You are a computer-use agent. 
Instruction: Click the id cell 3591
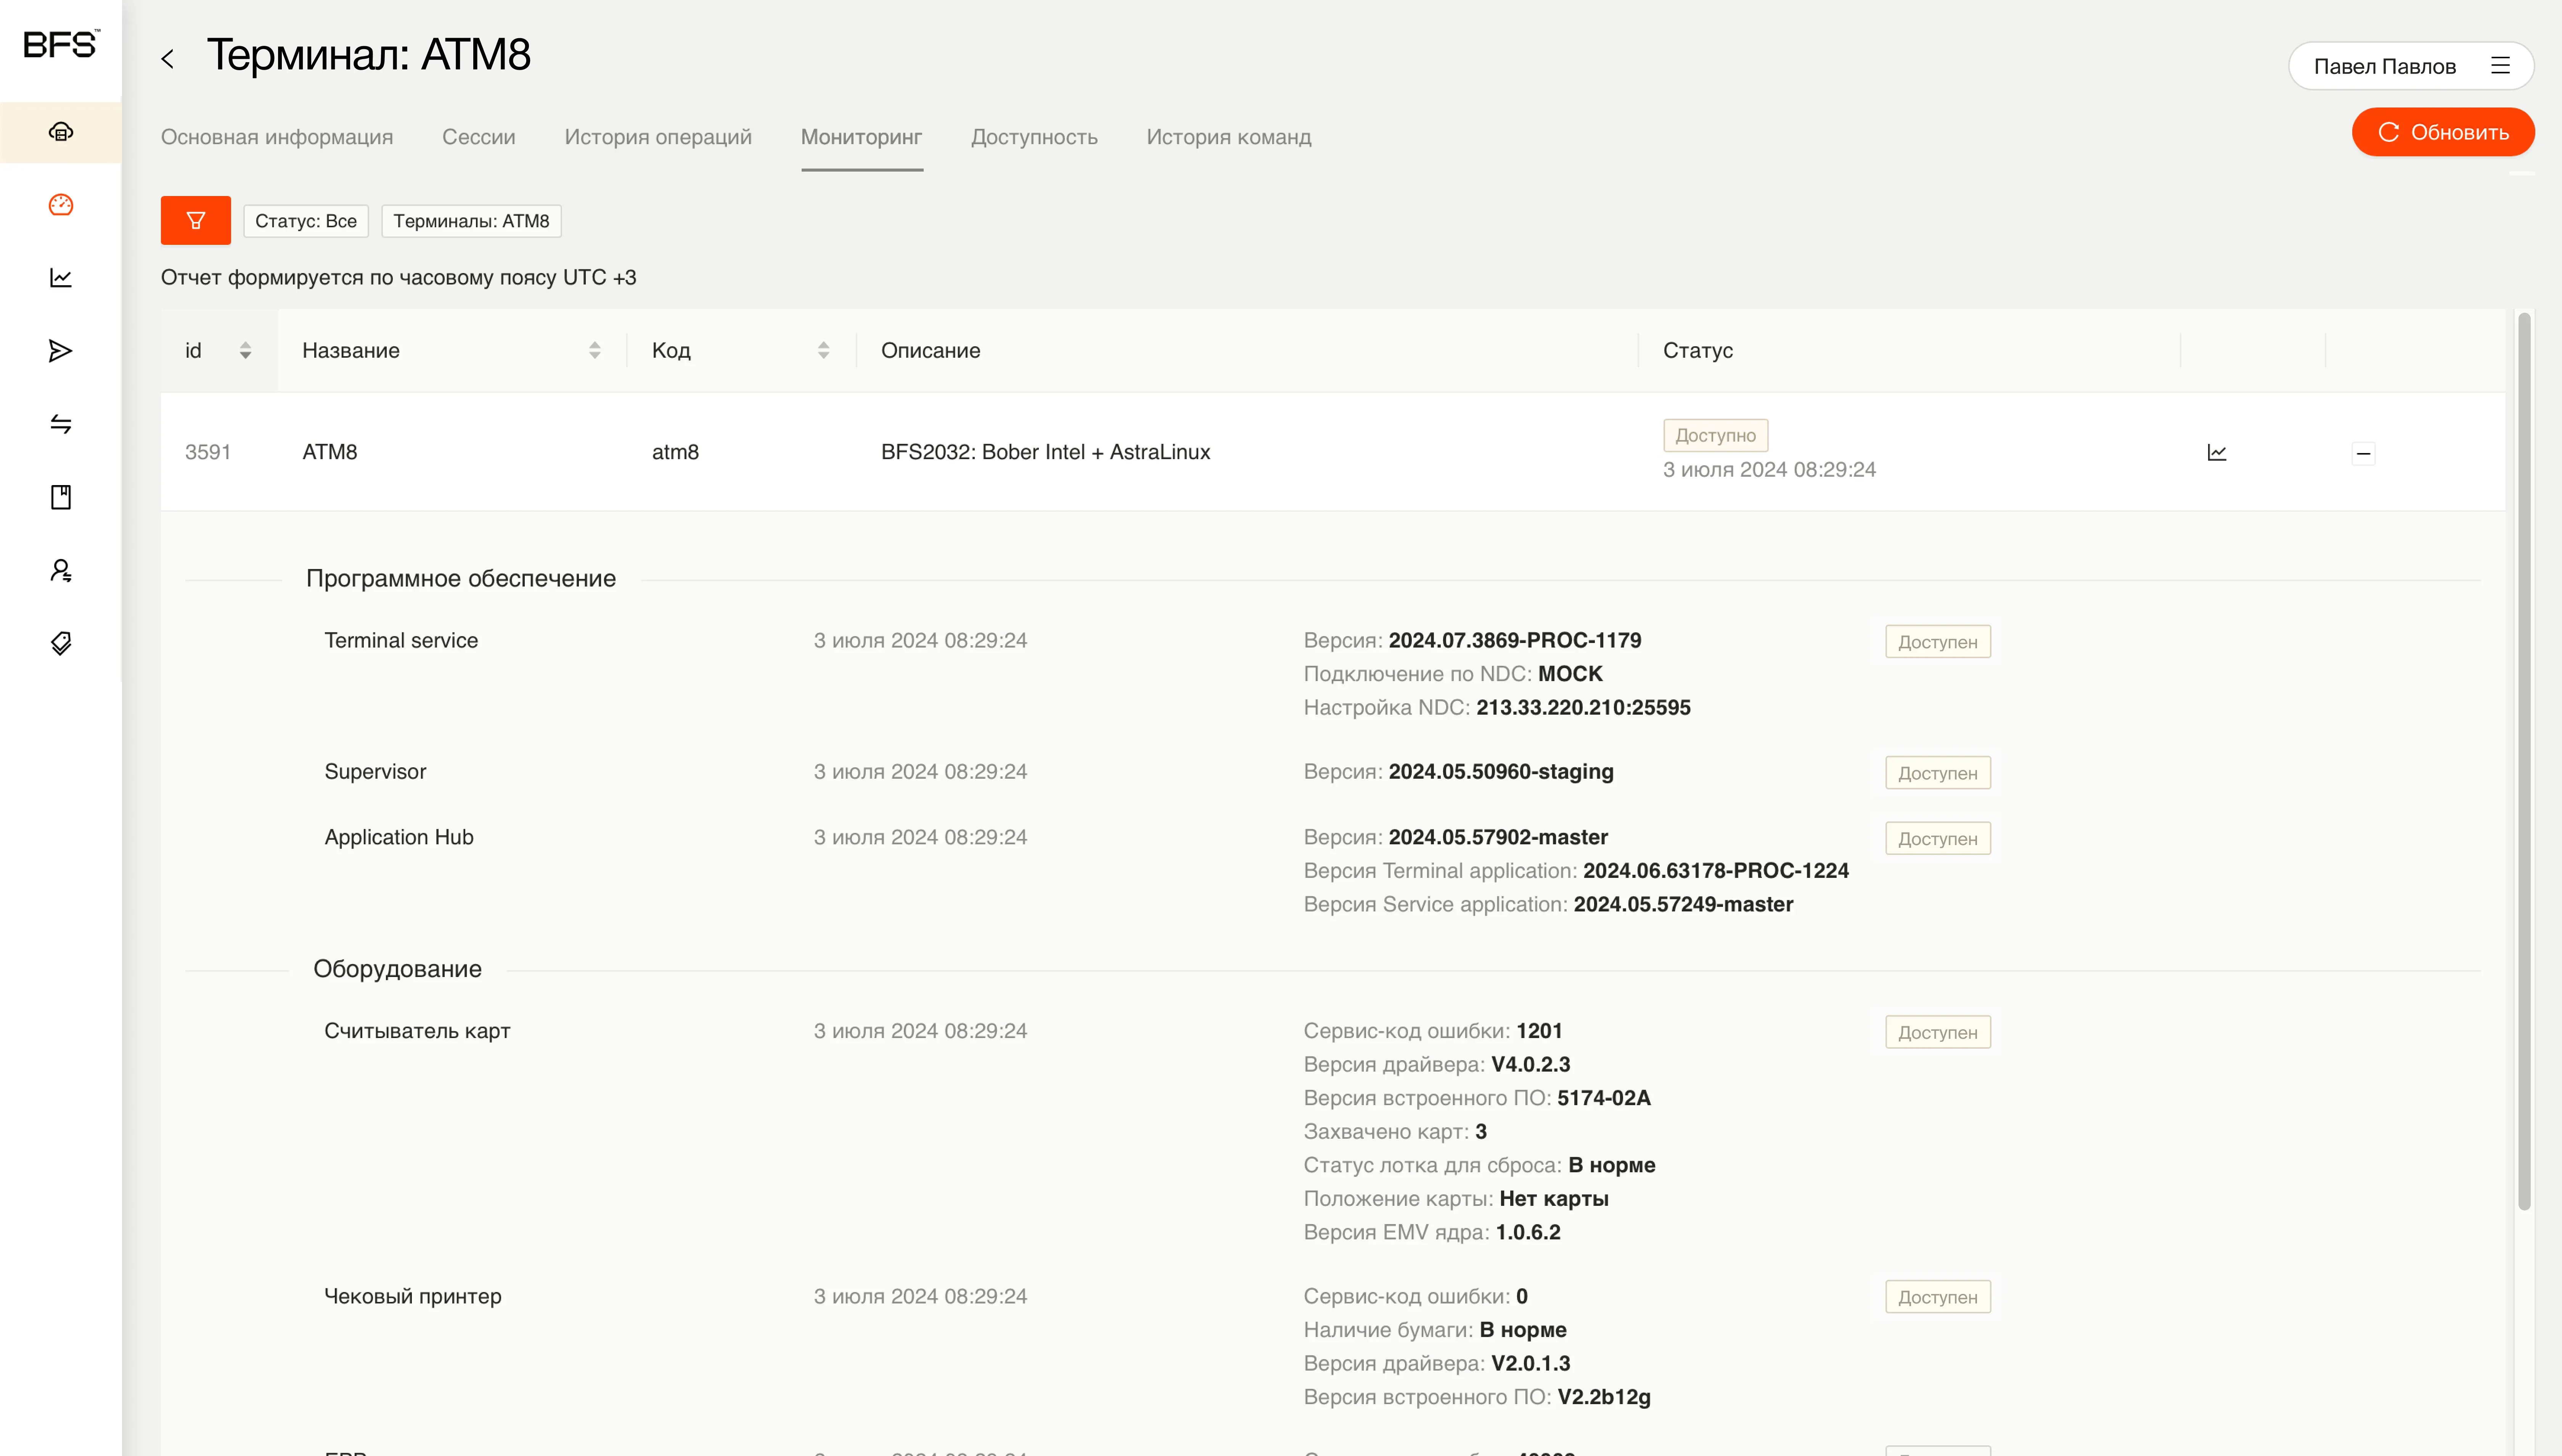[208, 452]
